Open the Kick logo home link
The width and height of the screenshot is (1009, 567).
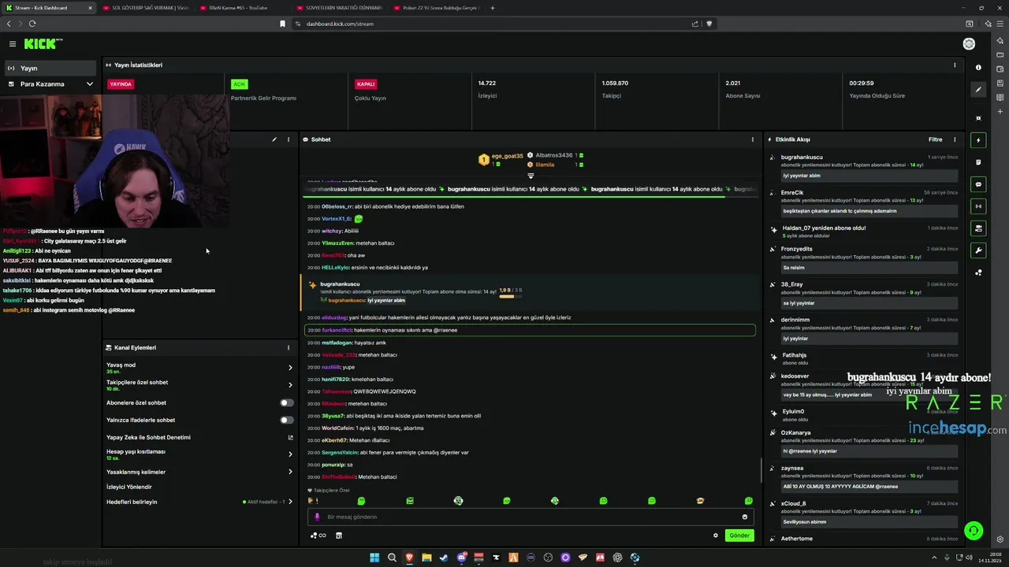tap(43, 44)
